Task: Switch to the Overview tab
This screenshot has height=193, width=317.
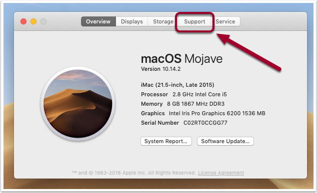Action: click(98, 21)
